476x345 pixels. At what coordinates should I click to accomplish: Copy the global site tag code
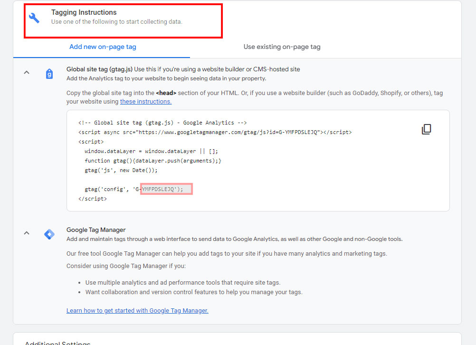click(426, 129)
